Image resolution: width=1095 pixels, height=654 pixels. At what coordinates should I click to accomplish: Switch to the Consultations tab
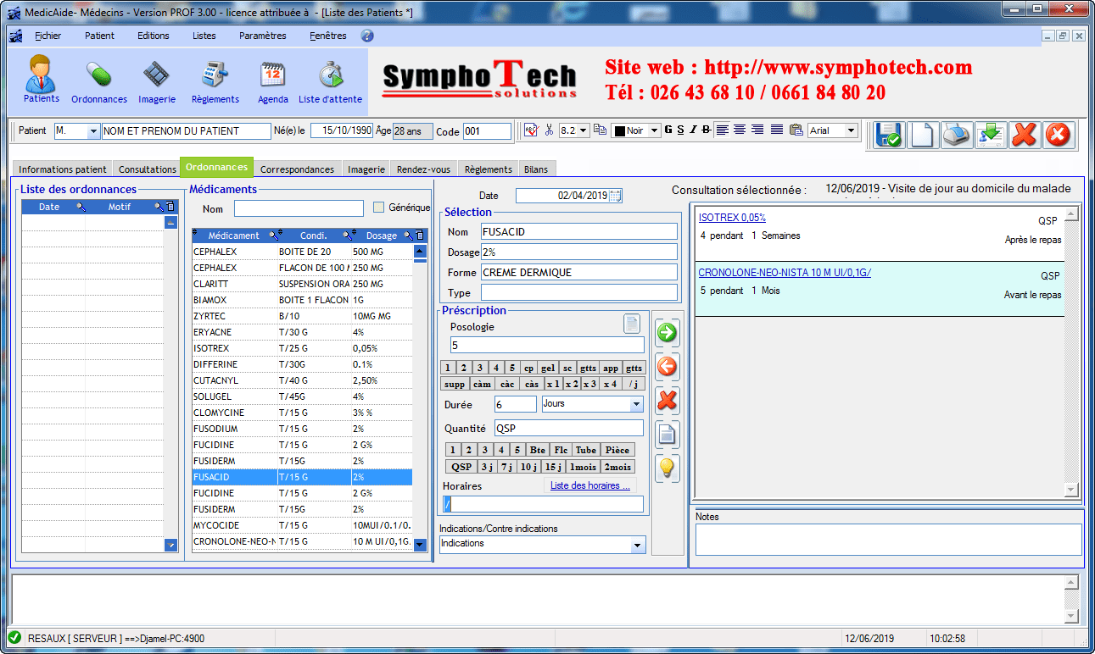(x=148, y=169)
